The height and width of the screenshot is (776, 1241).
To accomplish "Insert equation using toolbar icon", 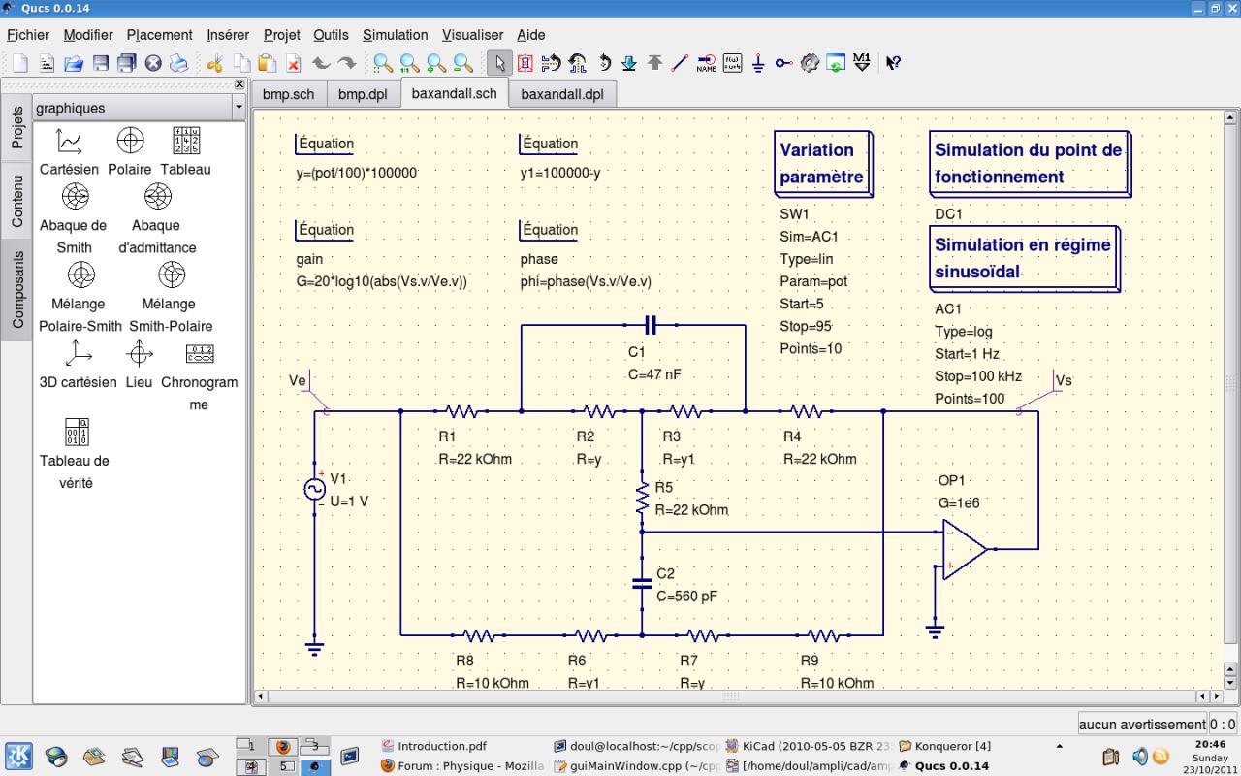I will pyautogui.click(x=732, y=63).
